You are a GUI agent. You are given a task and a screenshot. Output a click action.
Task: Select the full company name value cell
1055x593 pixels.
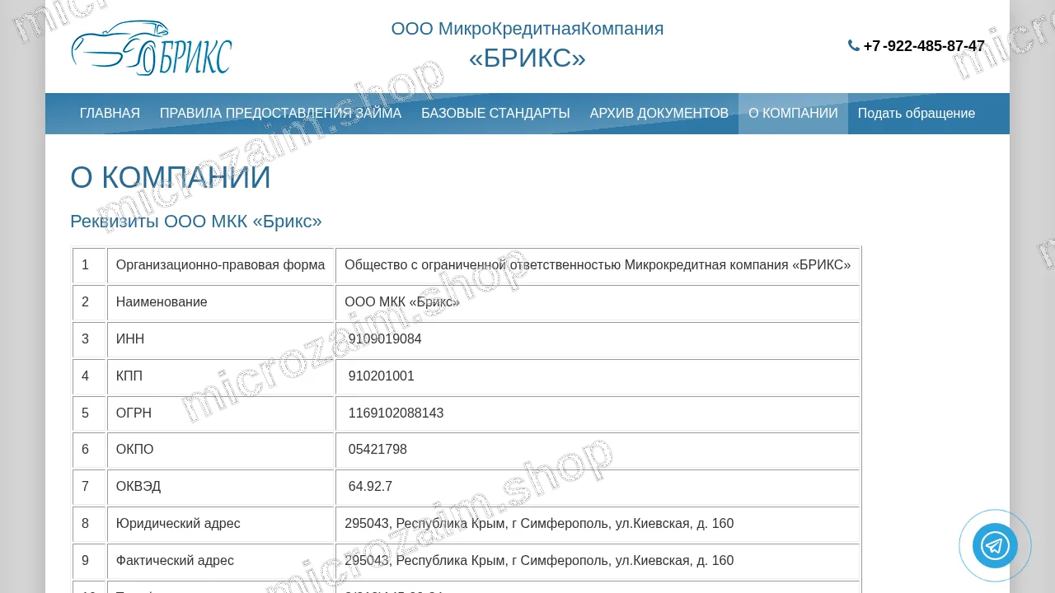click(x=598, y=265)
